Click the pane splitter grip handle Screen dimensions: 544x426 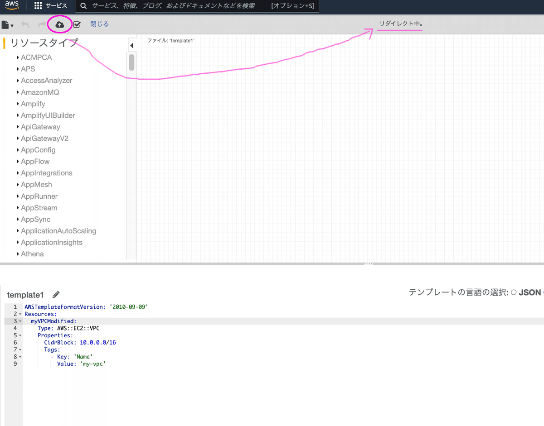[369, 263]
